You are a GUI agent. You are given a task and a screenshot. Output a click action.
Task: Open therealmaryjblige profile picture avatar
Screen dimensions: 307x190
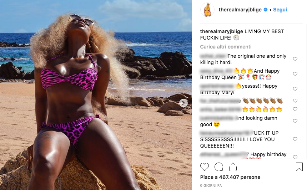[x=207, y=10]
